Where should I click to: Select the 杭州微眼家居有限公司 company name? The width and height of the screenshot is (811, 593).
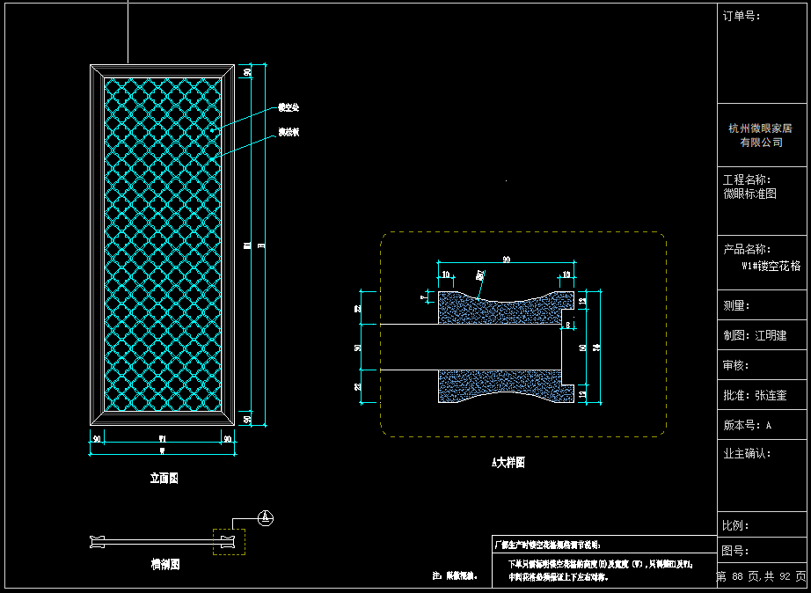click(x=760, y=135)
